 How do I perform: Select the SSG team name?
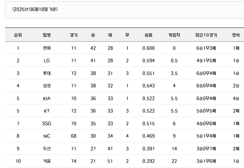47,123
